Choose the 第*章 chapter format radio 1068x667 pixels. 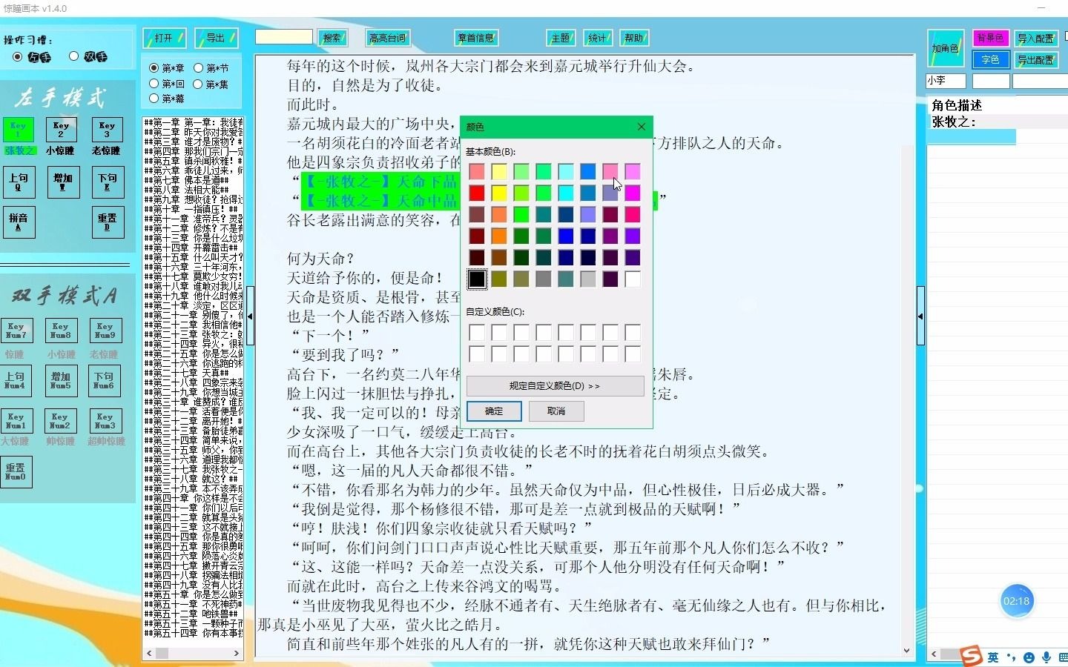pos(154,67)
